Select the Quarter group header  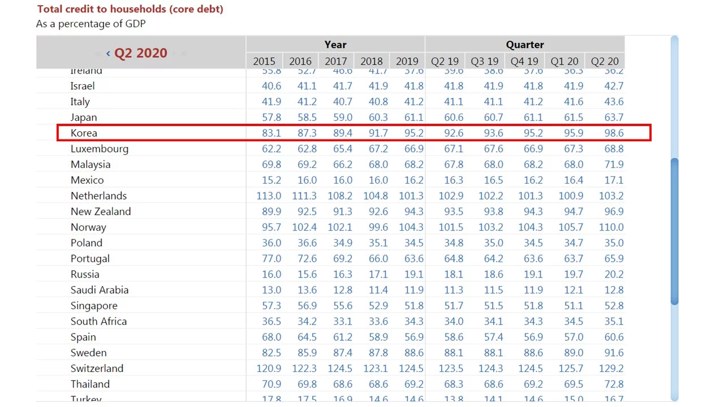point(524,45)
